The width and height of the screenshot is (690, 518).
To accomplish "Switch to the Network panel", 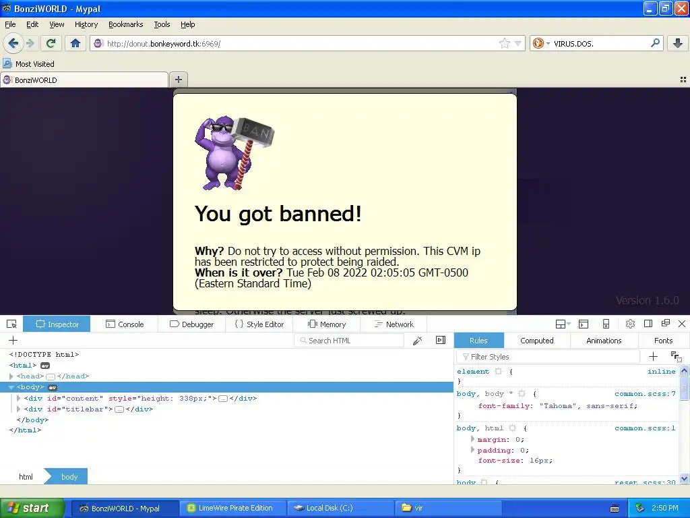I will click(394, 324).
